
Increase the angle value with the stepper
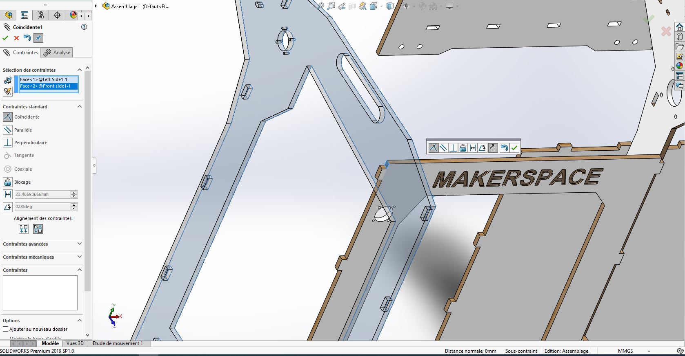pos(74,205)
